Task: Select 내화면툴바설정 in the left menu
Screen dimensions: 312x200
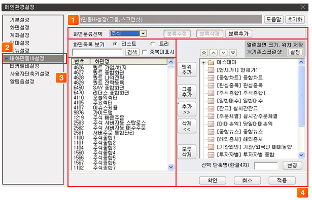Action: [33, 58]
